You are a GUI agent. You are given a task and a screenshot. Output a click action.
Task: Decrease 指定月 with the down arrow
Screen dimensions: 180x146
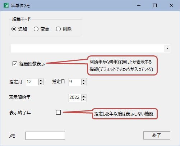41,84
